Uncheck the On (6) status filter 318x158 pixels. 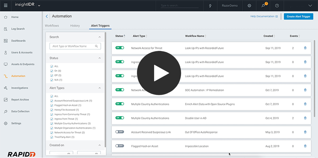pyautogui.click(x=52, y=71)
